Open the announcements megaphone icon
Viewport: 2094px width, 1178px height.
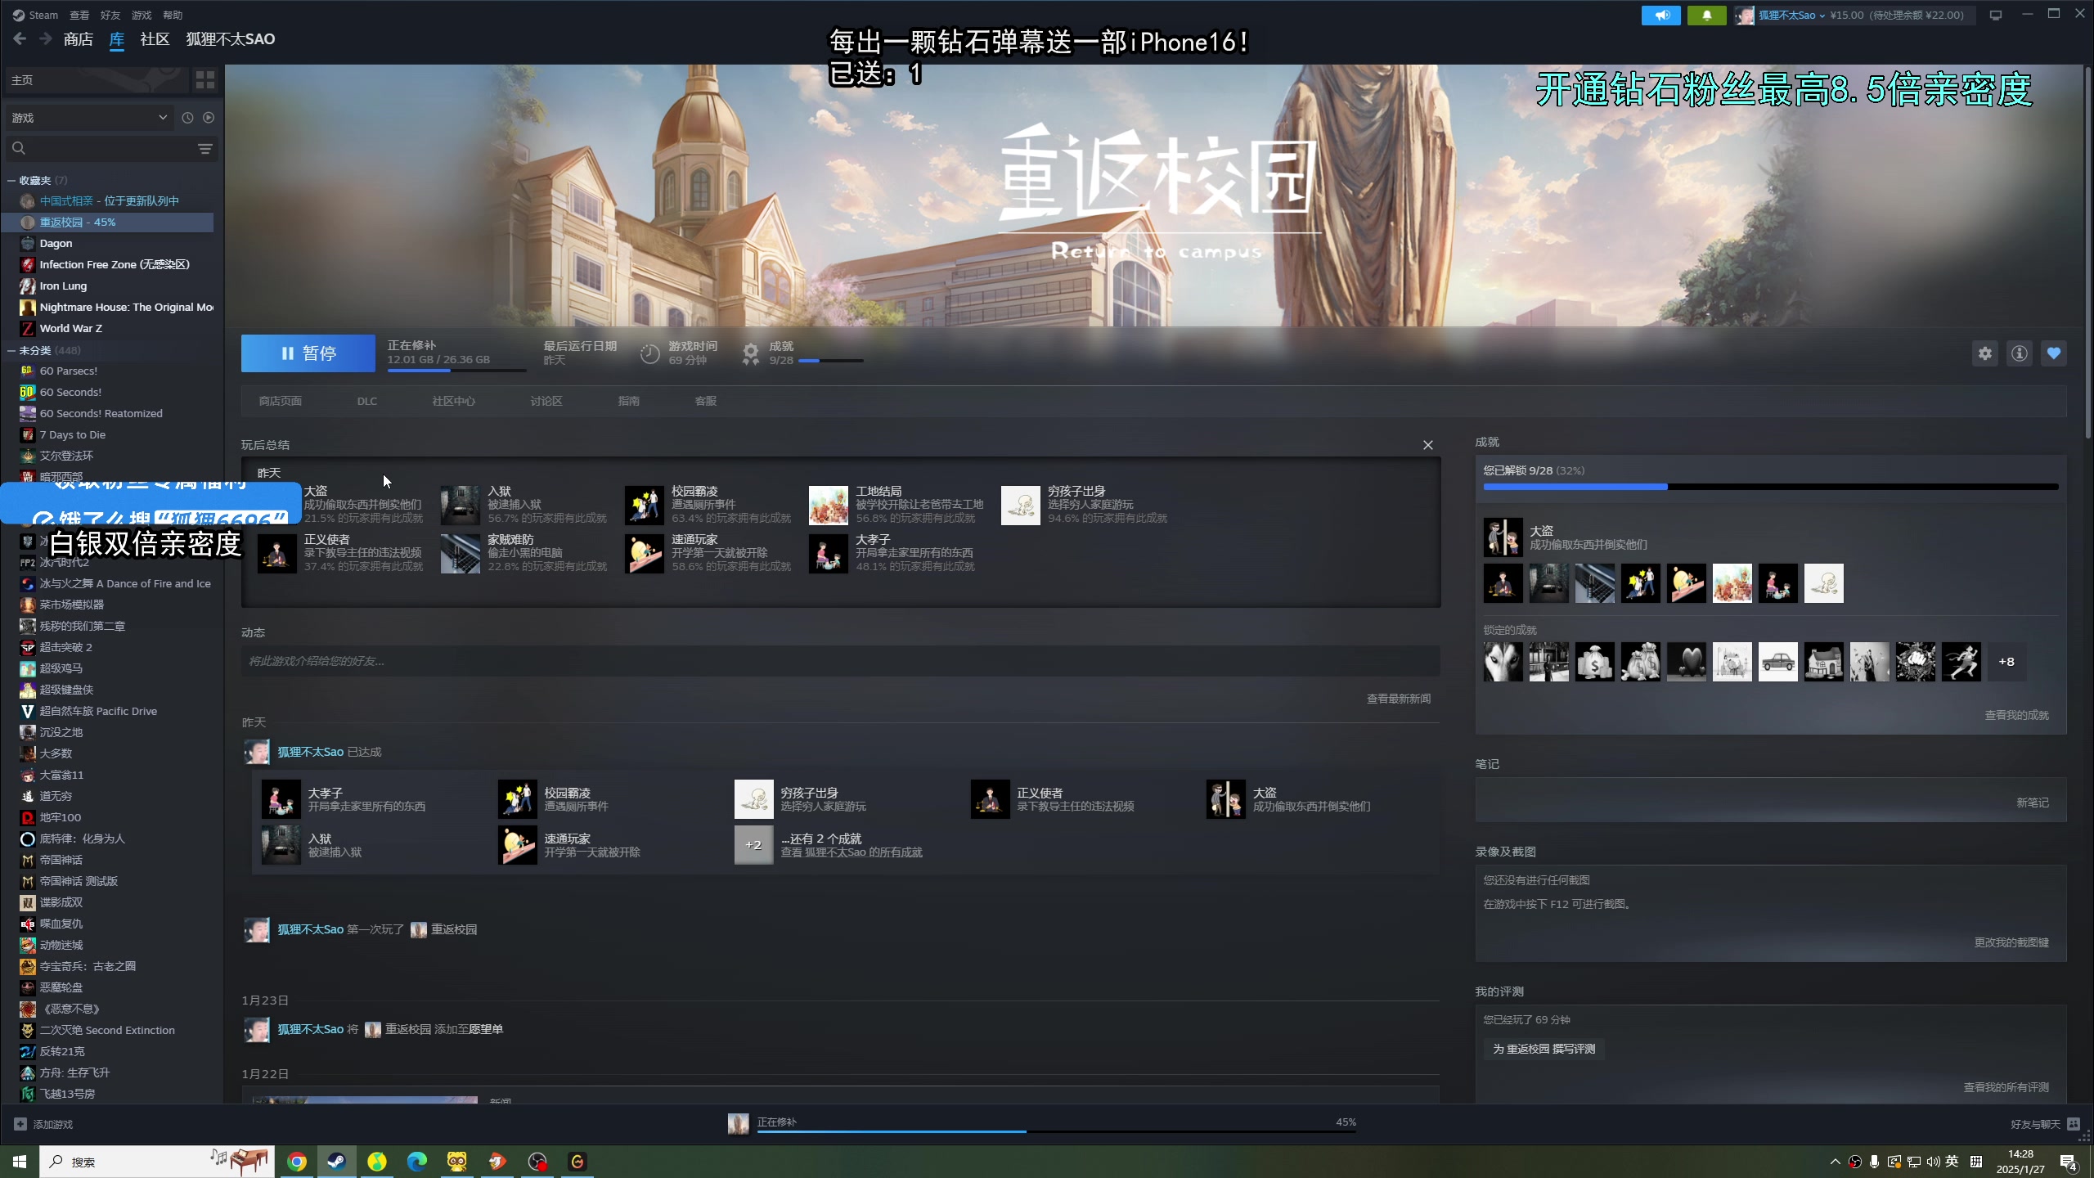[1660, 15]
